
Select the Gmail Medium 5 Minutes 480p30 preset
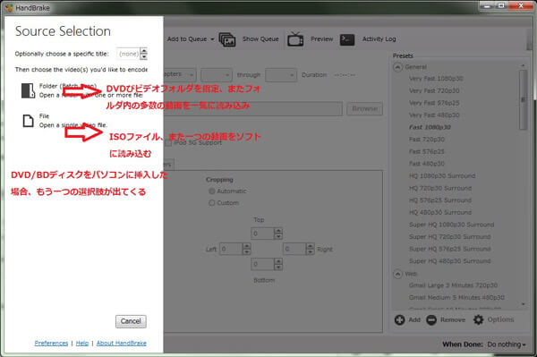point(456,297)
